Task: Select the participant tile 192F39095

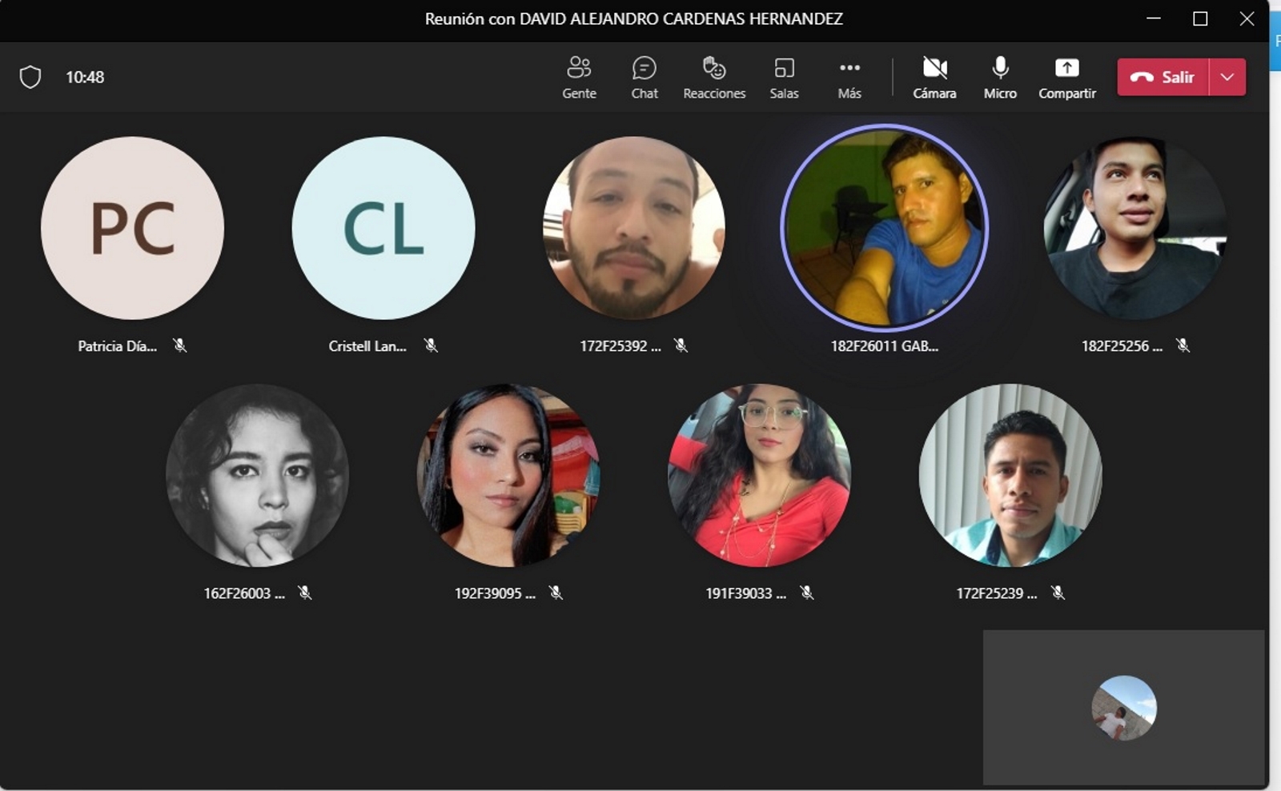Action: [x=508, y=475]
